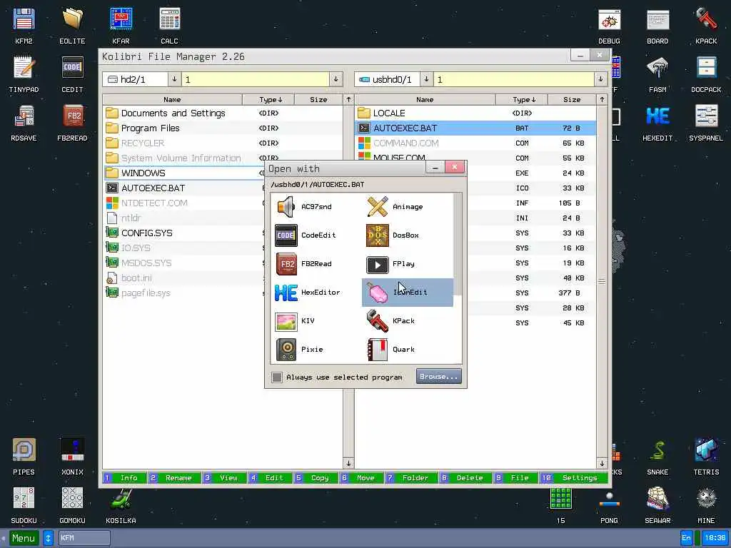Click Browse... button in Open with
This screenshot has width=731, height=548.
click(x=439, y=377)
